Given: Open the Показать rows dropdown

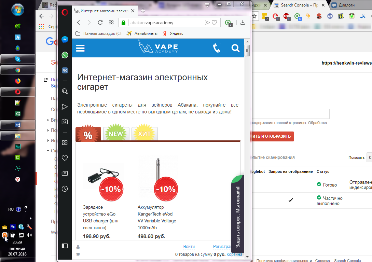Looking at the screenshot, I should point(369,157).
